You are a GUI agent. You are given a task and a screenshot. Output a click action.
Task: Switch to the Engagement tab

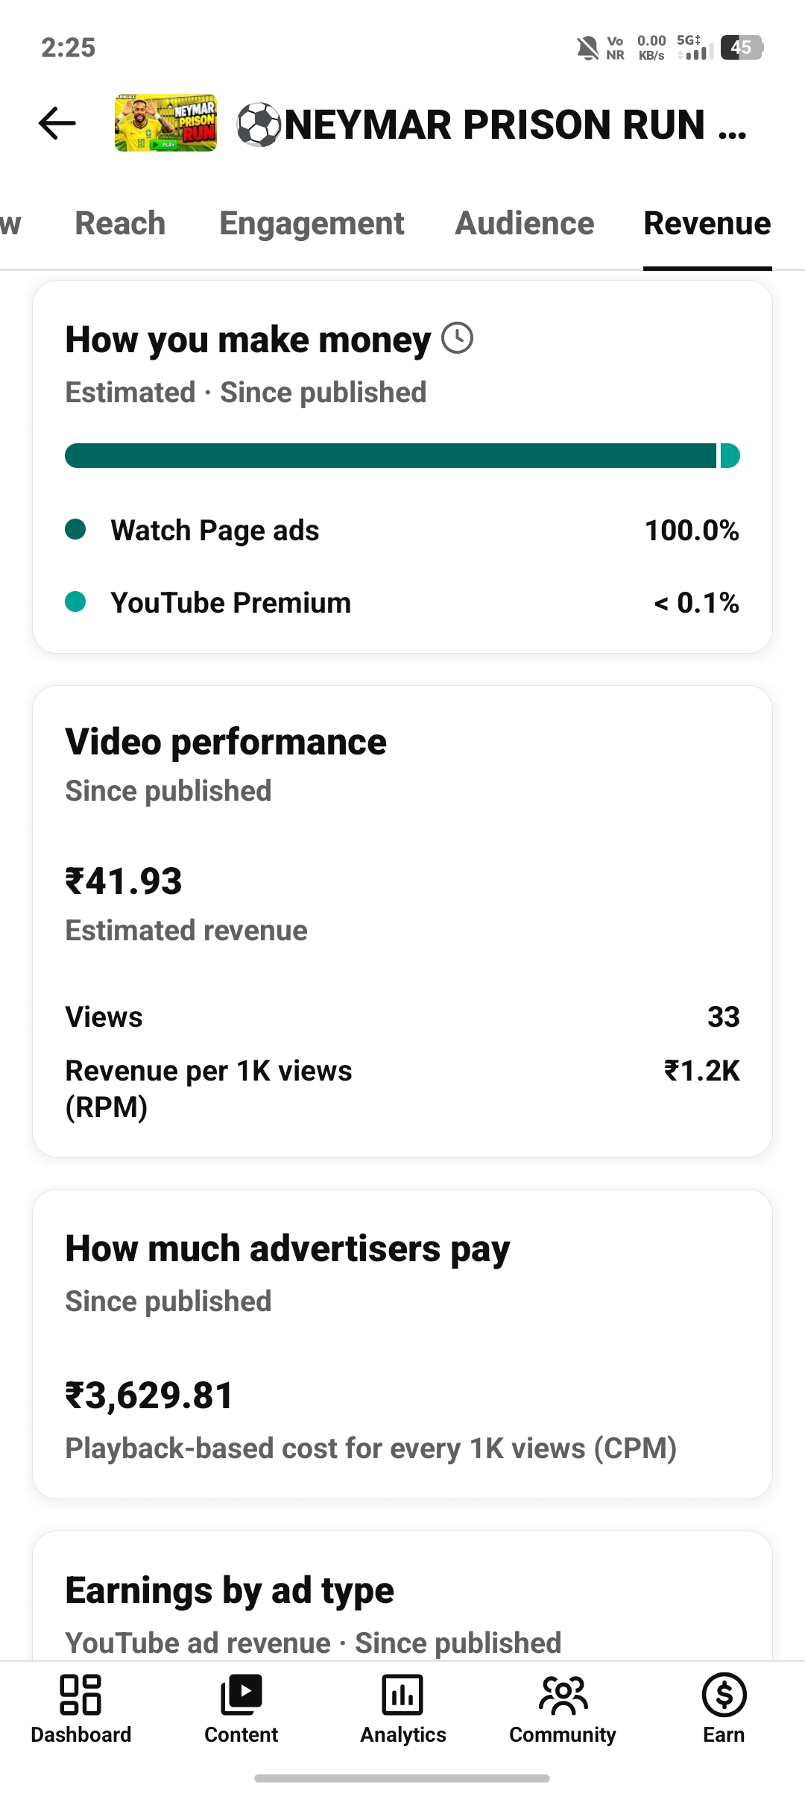pos(312,223)
